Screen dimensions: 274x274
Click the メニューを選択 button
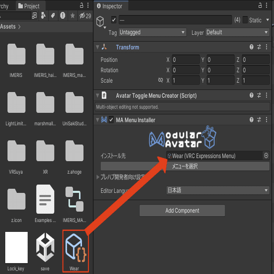pyautogui.click(x=185, y=166)
